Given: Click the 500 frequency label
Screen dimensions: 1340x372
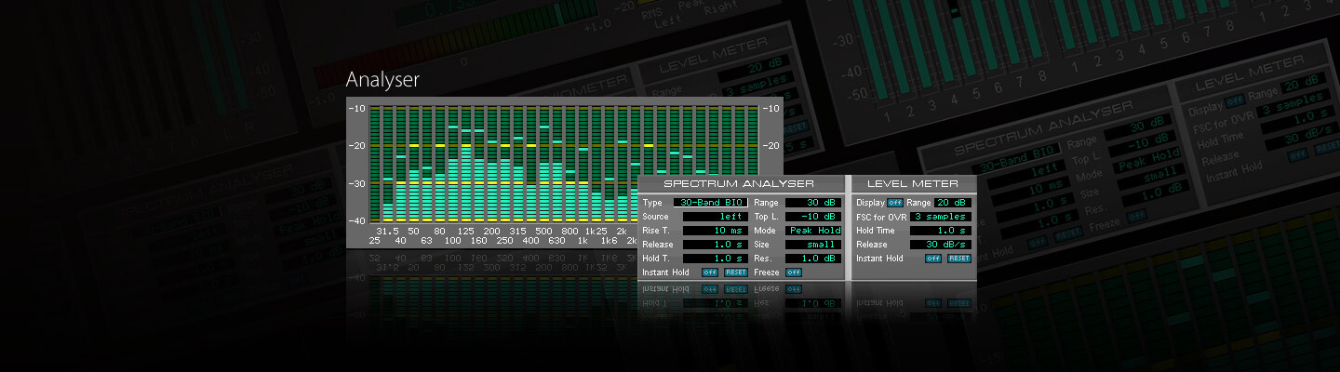Looking at the screenshot, I should point(543,230).
